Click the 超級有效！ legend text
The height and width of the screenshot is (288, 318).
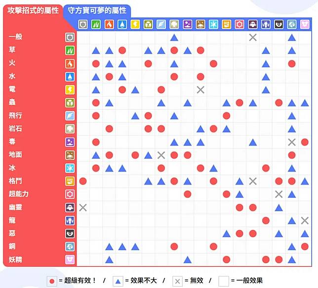(x=80, y=281)
